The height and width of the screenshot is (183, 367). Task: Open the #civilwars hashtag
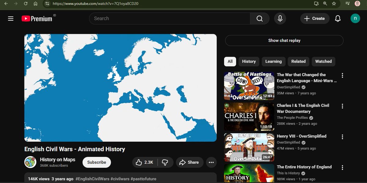[x=120, y=179]
